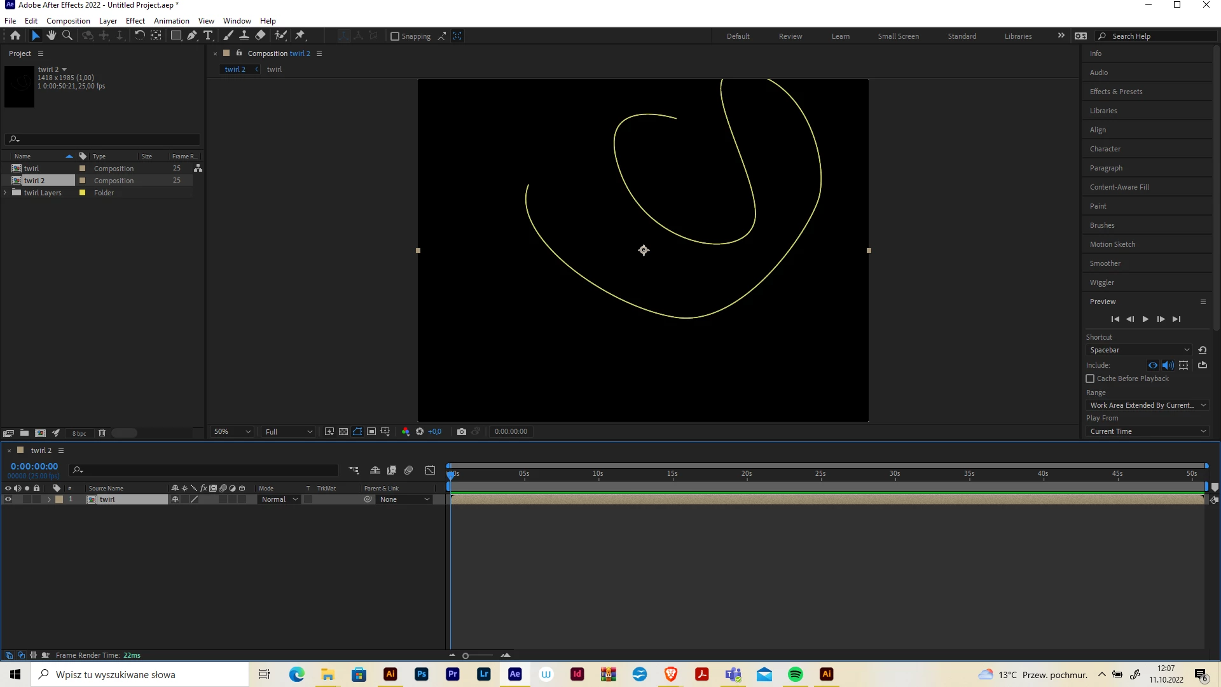Screen dimensions: 1221x687
Task: Open Spotify from the taskbar
Action: click(795, 674)
